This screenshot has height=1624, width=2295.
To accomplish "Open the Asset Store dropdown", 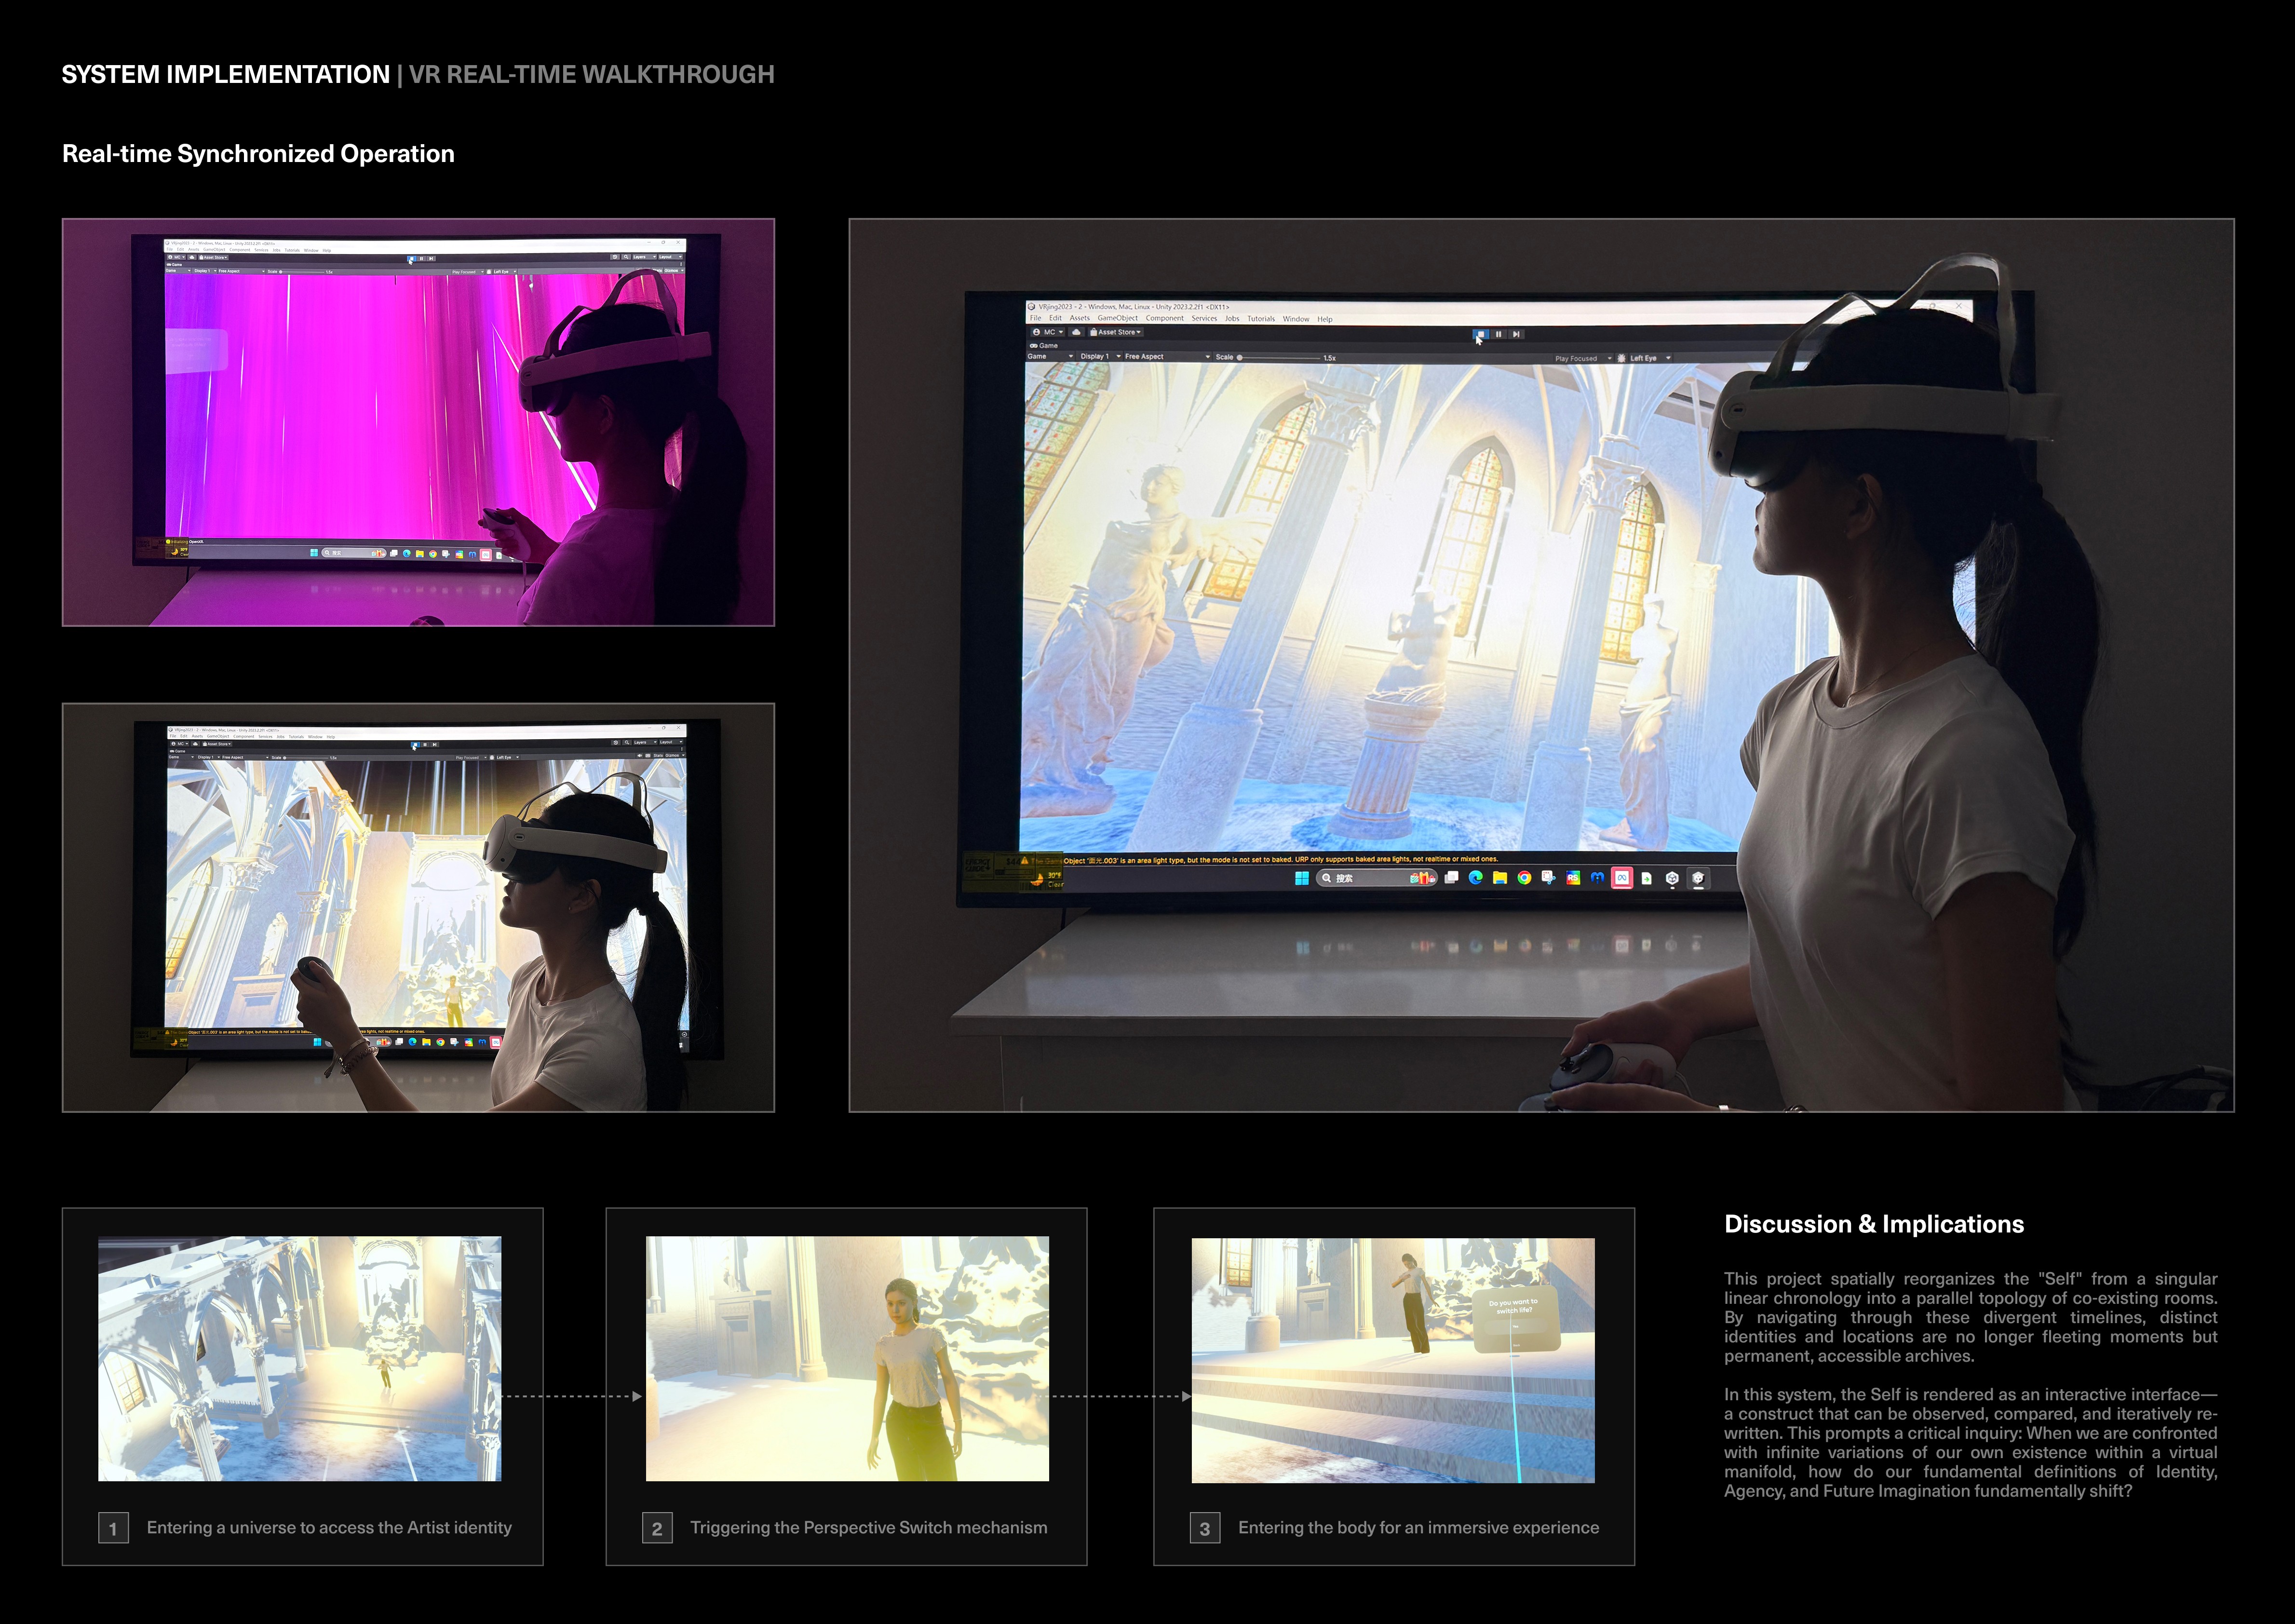I will pos(1115,332).
